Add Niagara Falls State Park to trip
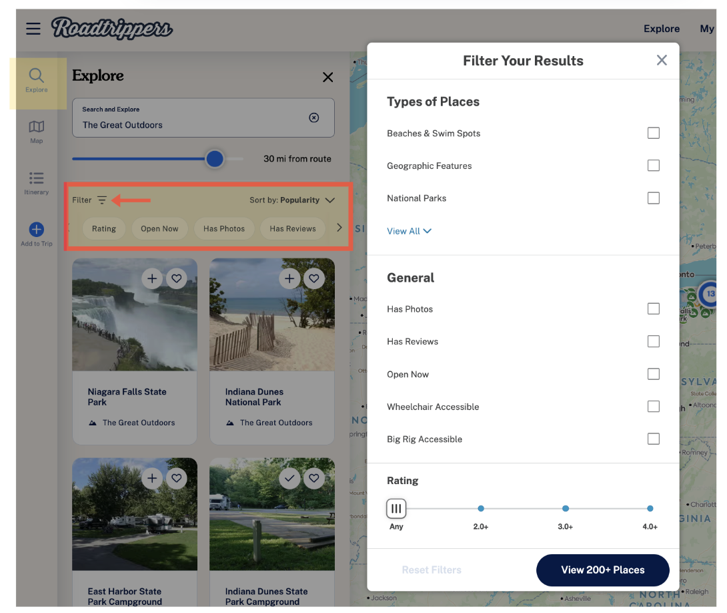 [x=152, y=278]
